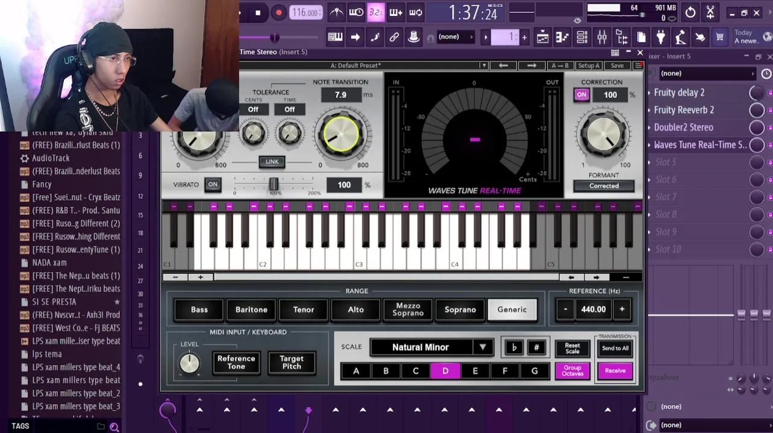Select the Tenor range

pos(304,310)
